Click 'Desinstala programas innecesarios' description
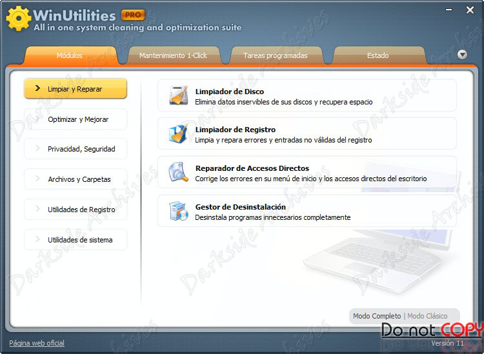The height and width of the screenshot is (354, 484). pos(273,217)
